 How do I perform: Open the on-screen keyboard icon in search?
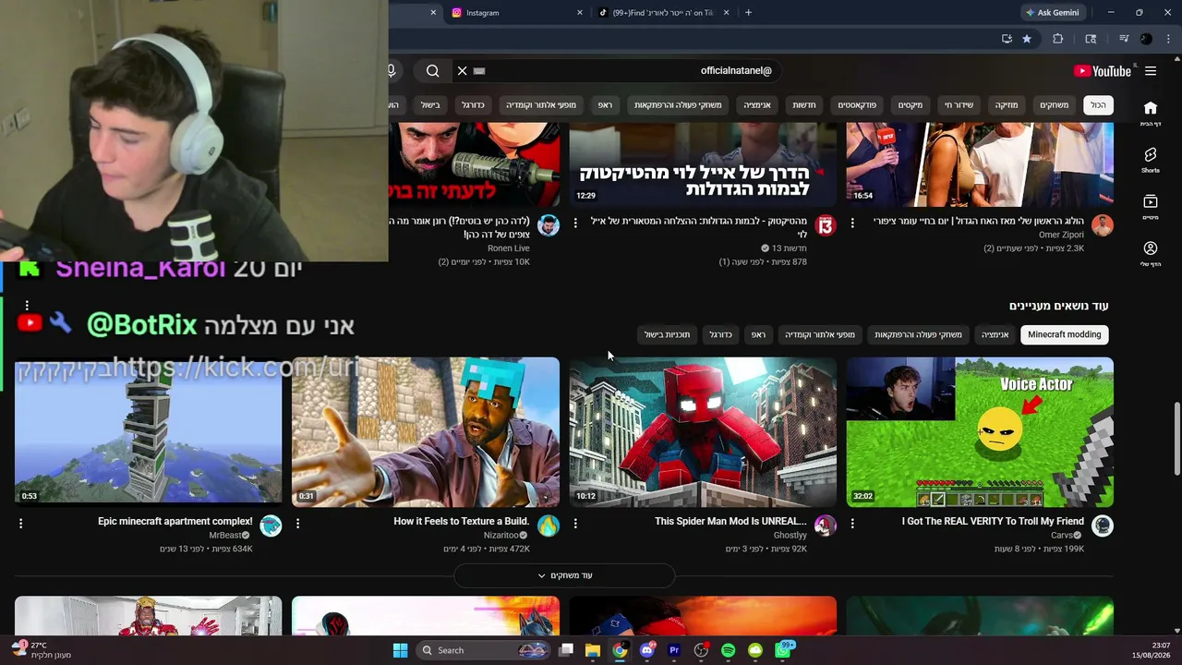pyautogui.click(x=479, y=71)
